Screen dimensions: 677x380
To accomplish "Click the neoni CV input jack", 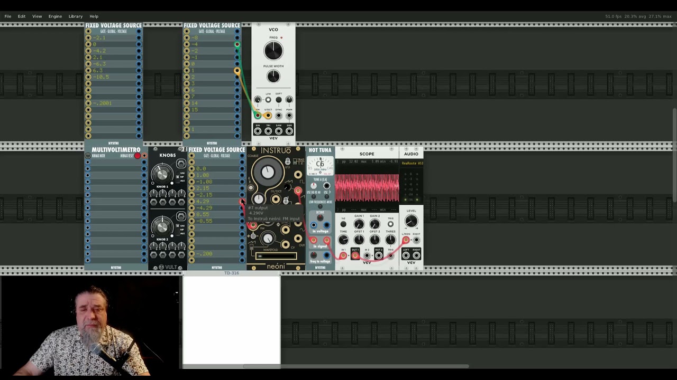I will 286,244.
